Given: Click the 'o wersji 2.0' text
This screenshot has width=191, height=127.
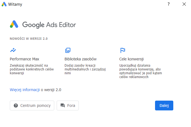Looking at the screenshot, I should pyautogui.click(x=51, y=90).
